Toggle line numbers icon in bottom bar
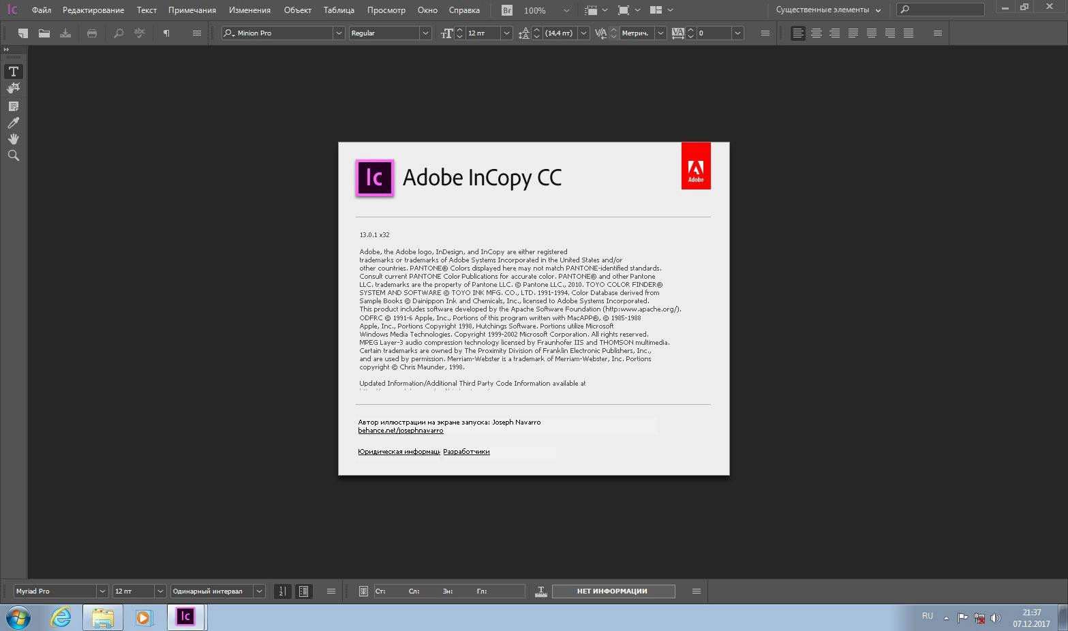 282,591
